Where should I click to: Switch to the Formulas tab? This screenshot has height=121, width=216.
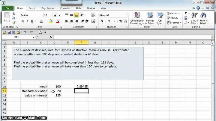pos(65,8)
